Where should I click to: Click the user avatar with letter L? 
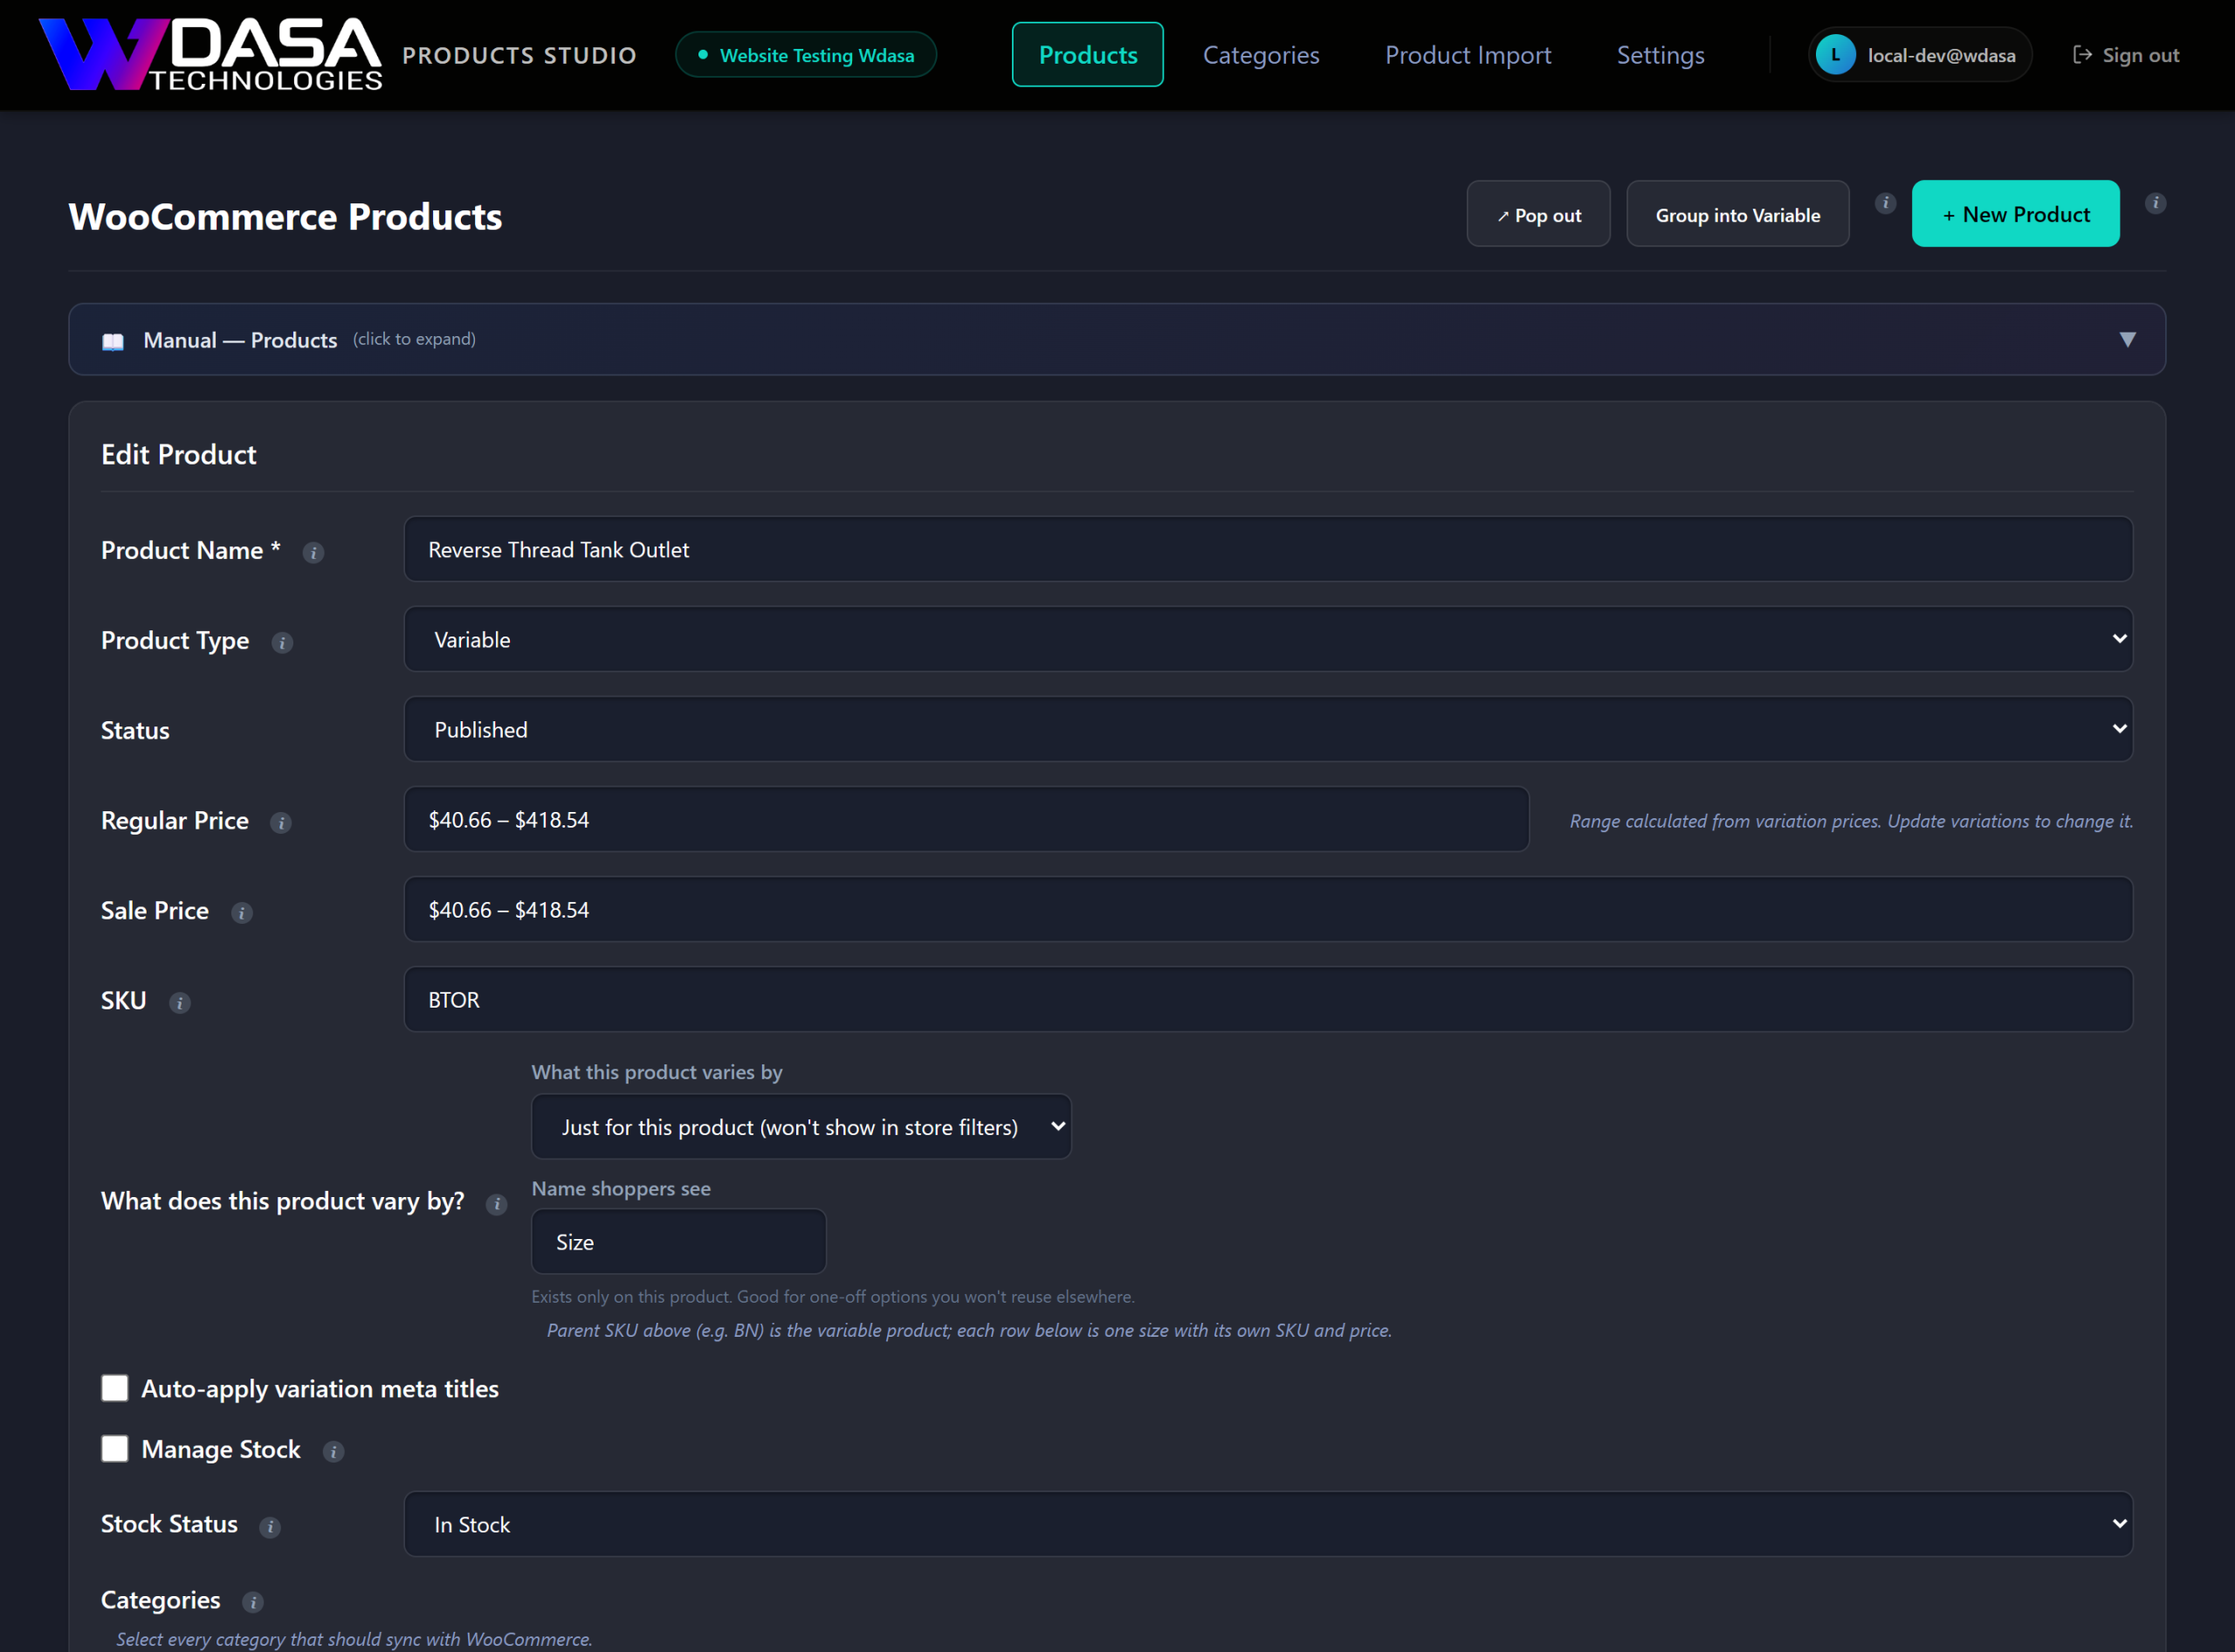click(1835, 55)
